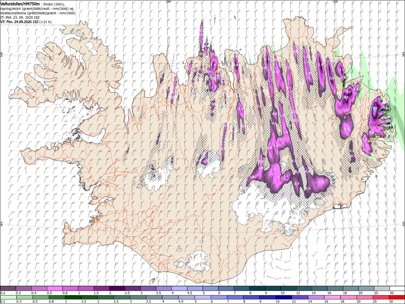Select the "VT: Fim. 24.09.2020 15Z" valid time
Image resolution: width=405 pixels, height=304 pixels.
pos(20,22)
